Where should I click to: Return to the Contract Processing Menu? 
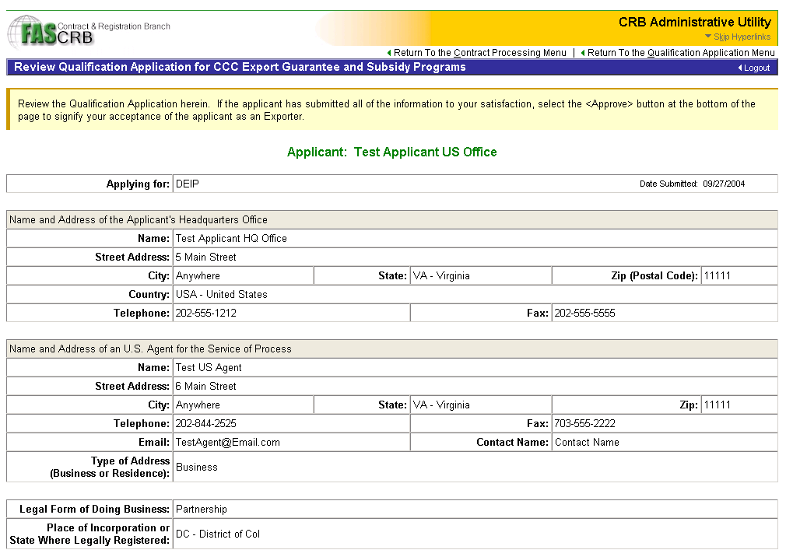tap(479, 53)
